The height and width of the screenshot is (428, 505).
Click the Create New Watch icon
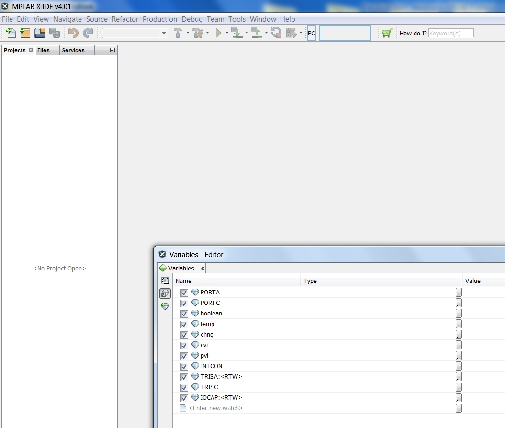(165, 306)
